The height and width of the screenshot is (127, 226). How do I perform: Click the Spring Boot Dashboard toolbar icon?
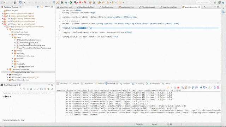point(62,2)
